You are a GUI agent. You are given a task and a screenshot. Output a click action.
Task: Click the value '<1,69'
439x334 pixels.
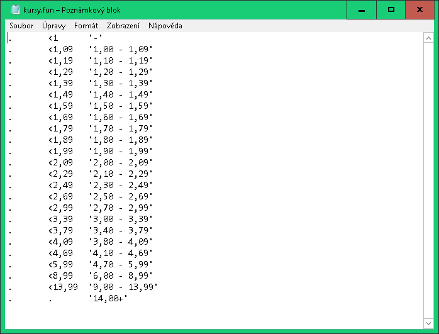pos(60,117)
